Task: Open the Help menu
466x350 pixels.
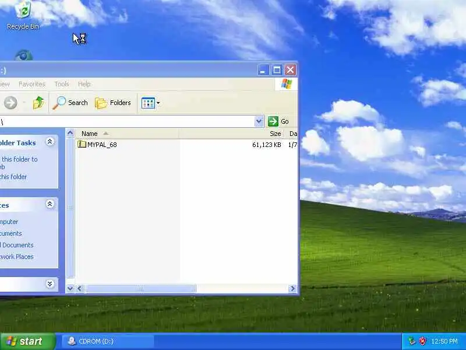Action: pyautogui.click(x=84, y=84)
